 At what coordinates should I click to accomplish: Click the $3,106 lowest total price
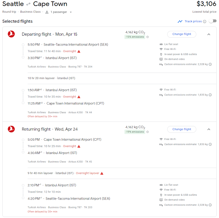(207, 4)
